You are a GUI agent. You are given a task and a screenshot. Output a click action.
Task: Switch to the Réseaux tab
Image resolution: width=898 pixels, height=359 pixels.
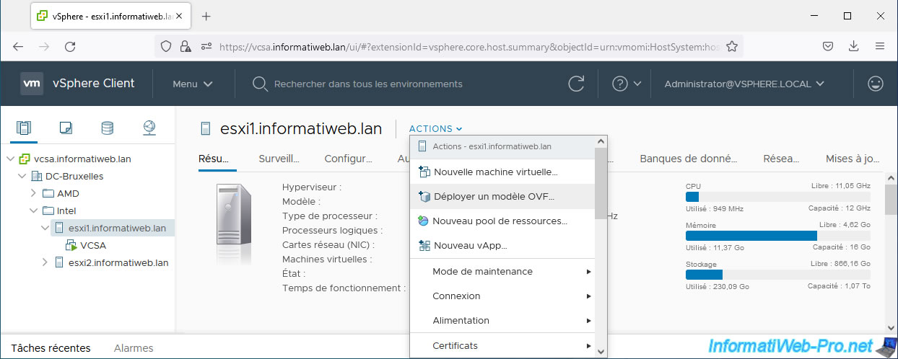[781, 159]
